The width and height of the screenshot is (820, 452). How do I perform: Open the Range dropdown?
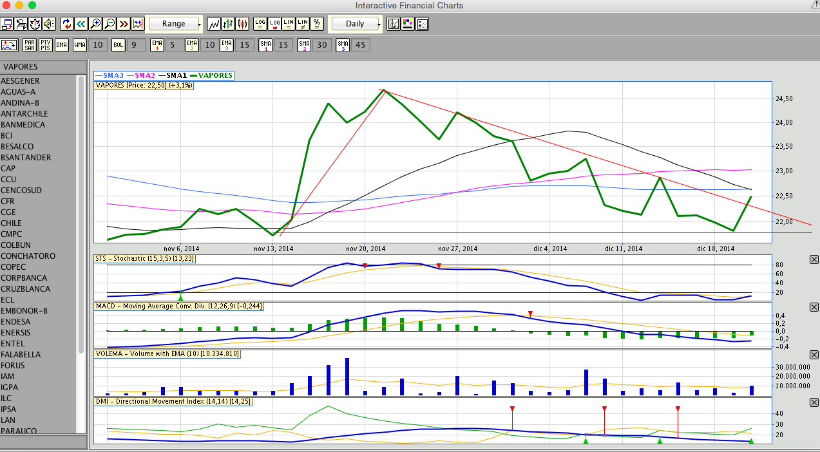pos(175,24)
